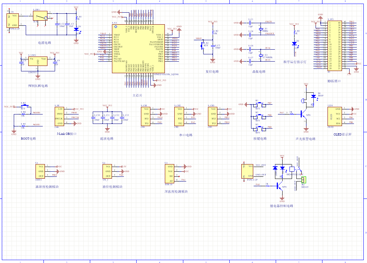Select the S_LDO1 regulator component
The height and width of the screenshot is (263, 367).
pos(38,61)
